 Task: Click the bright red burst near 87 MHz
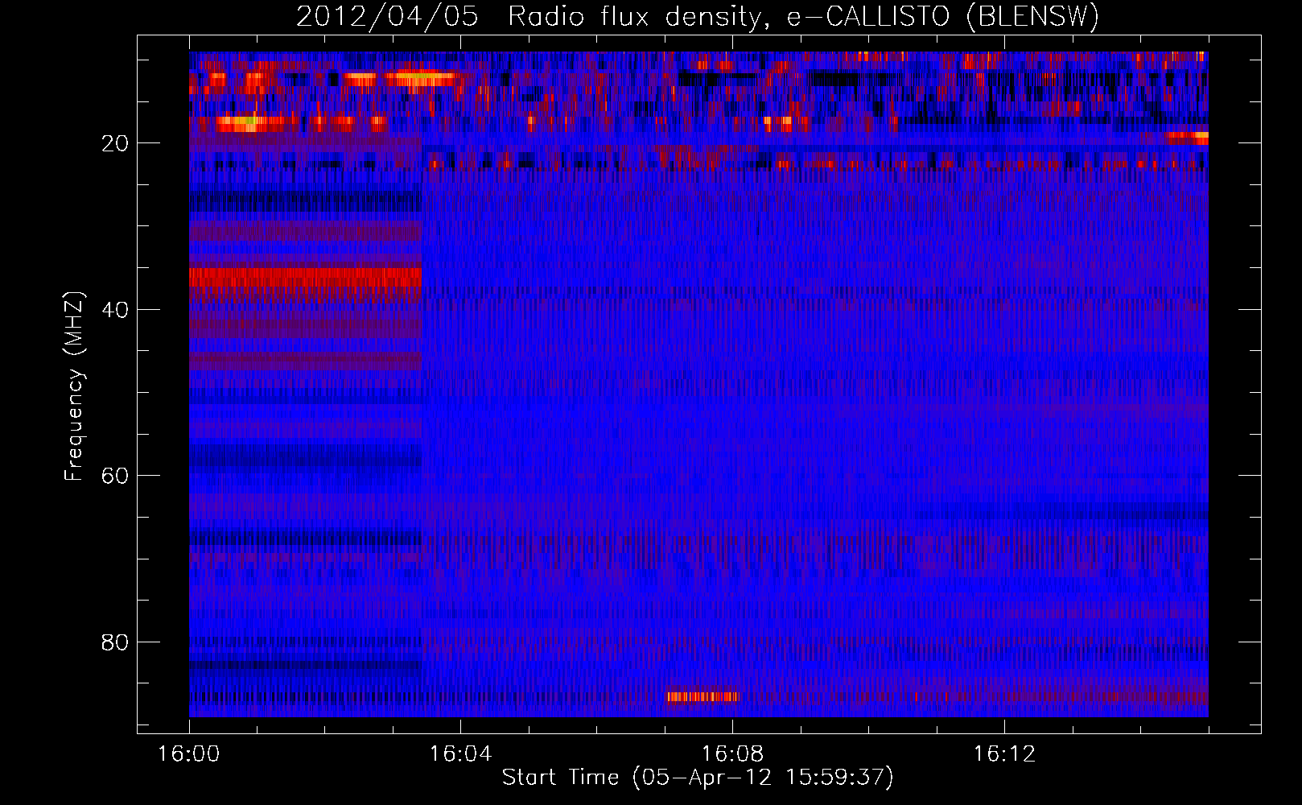tap(703, 696)
